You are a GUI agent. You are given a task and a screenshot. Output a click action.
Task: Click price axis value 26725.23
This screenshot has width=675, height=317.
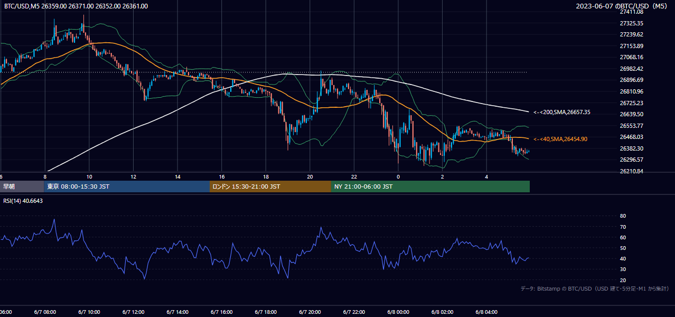pyautogui.click(x=631, y=103)
